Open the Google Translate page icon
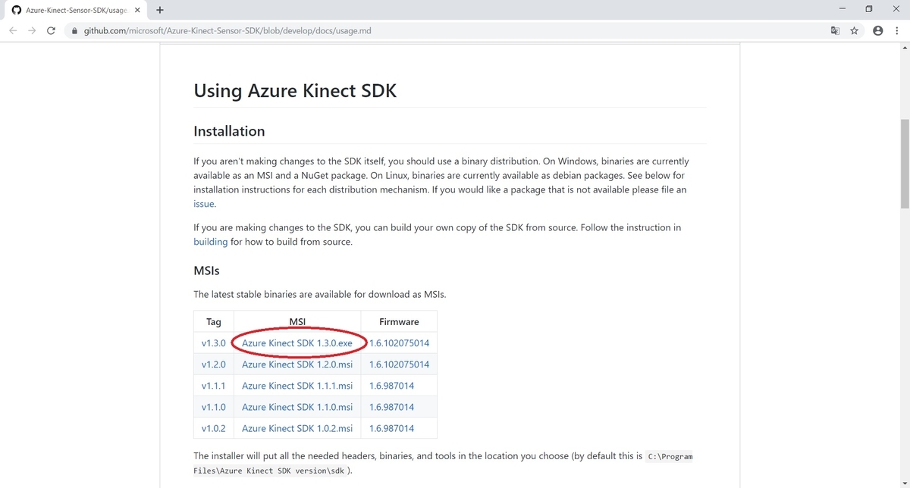Screen dimensions: 910x488 (x=835, y=31)
